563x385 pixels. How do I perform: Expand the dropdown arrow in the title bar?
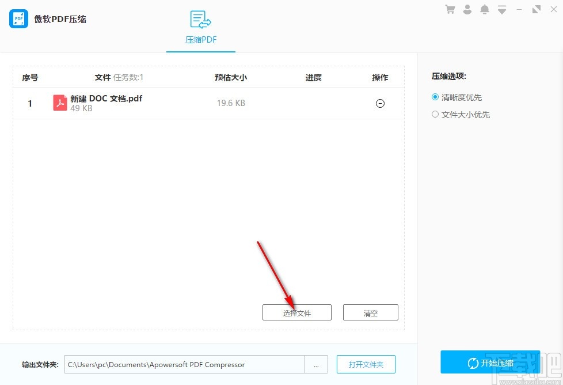point(501,9)
